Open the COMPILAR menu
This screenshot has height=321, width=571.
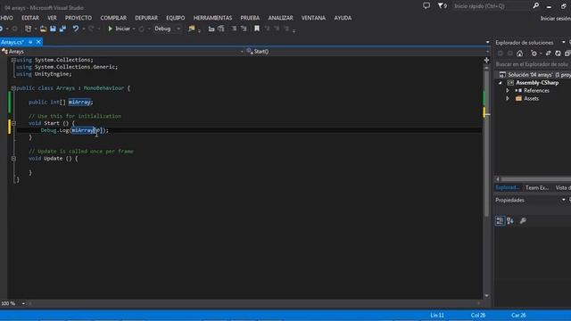point(113,18)
